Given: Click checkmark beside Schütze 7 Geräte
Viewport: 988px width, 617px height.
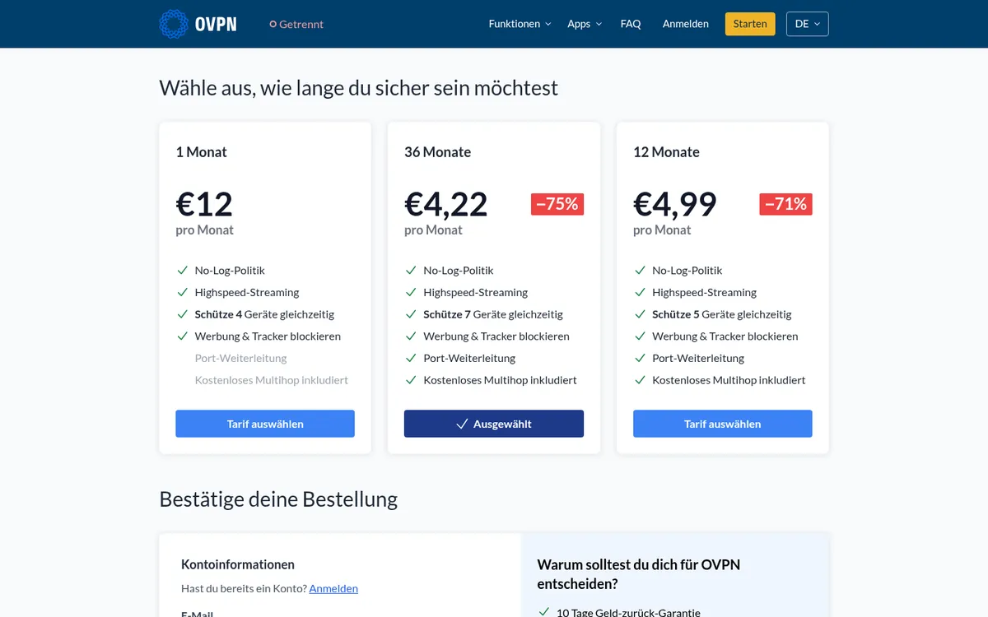Looking at the screenshot, I should pyautogui.click(x=411, y=314).
